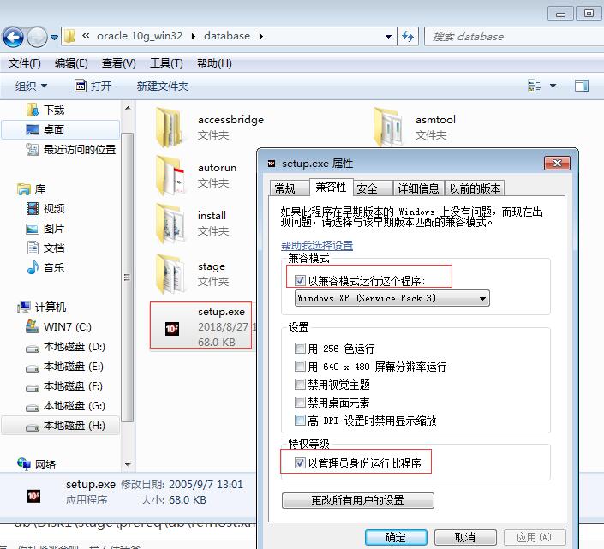
Task: Click the 网络 network icon
Action: pyautogui.click(x=23, y=464)
